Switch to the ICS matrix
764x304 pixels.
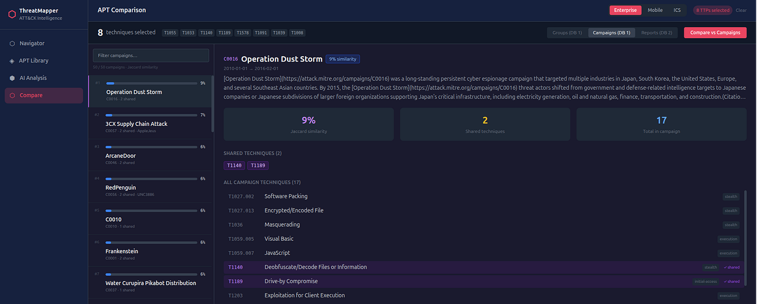click(677, 10)
